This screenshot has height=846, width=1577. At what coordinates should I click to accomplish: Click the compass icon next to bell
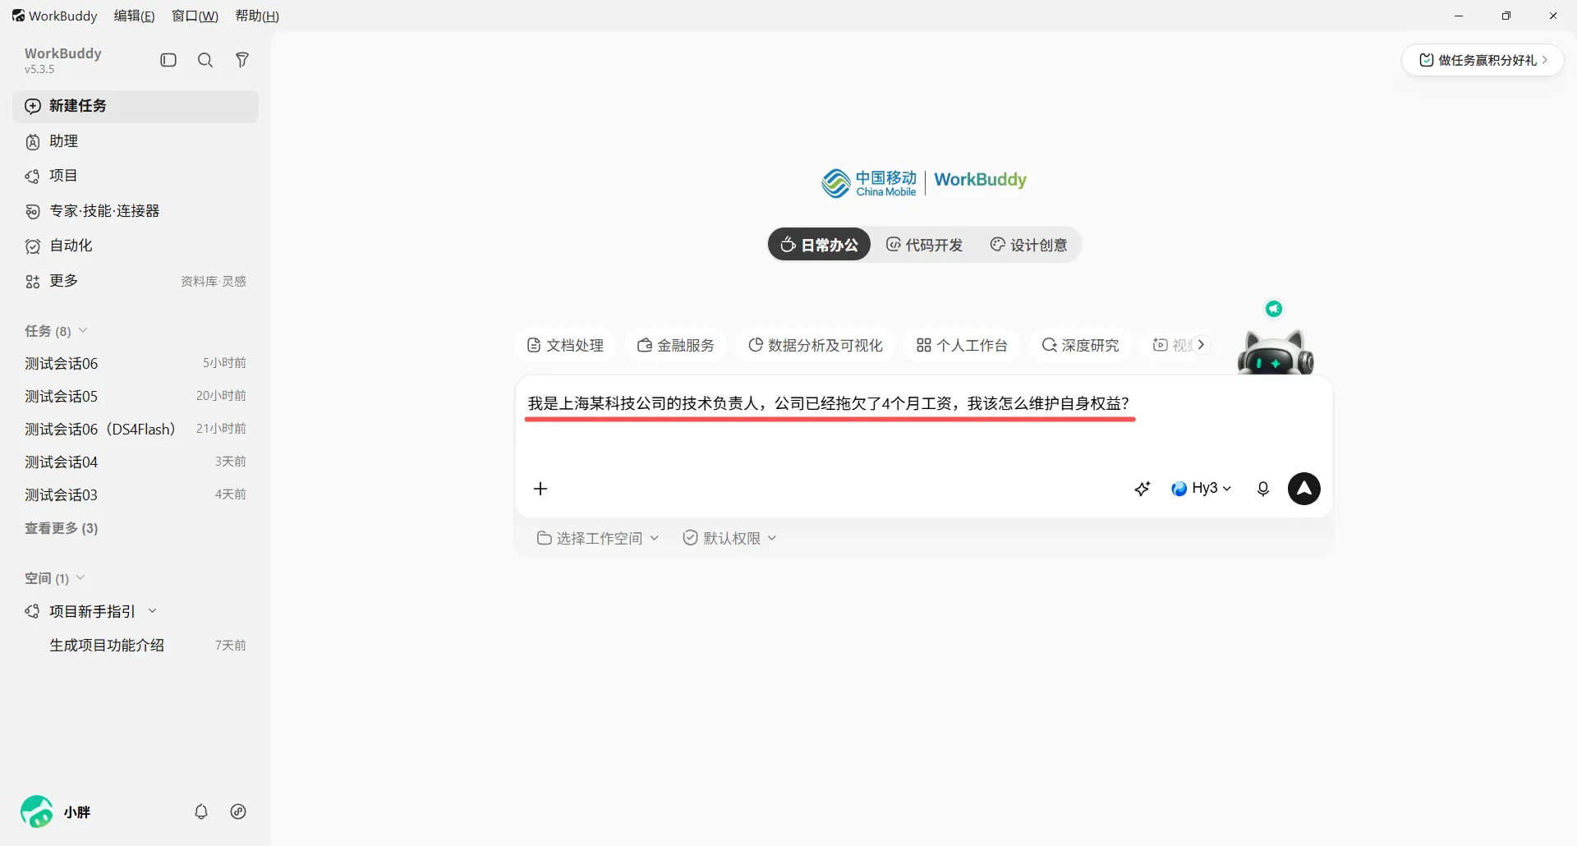(238, 812)
